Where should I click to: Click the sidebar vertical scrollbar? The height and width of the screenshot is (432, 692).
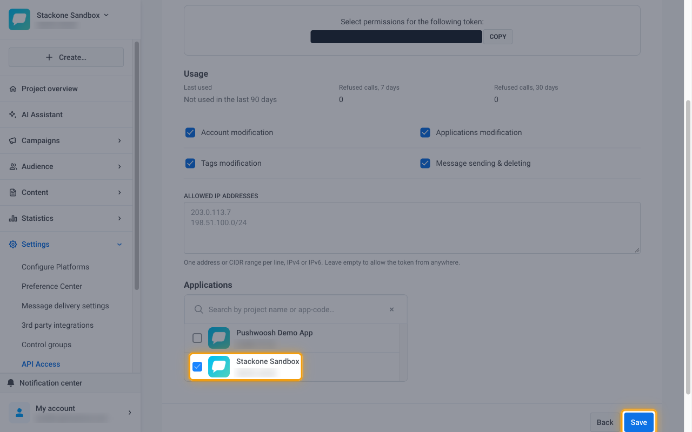(137, 165)
